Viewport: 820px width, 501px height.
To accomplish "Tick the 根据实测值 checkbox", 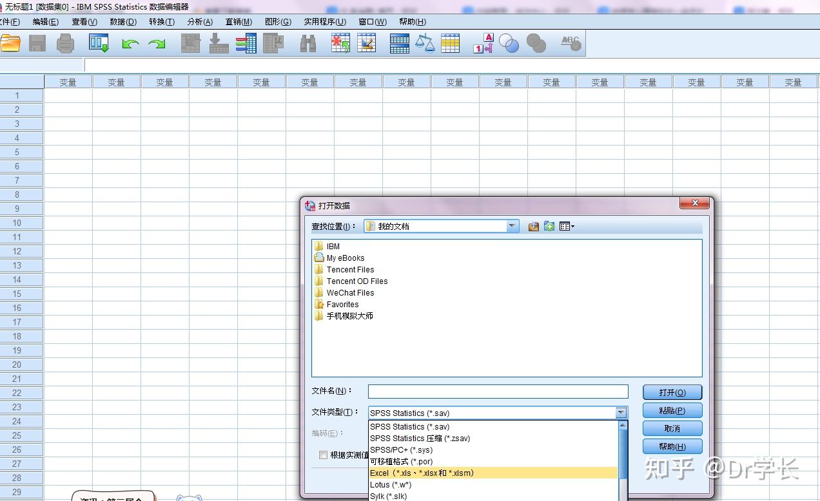I will [x=324, y=455].
